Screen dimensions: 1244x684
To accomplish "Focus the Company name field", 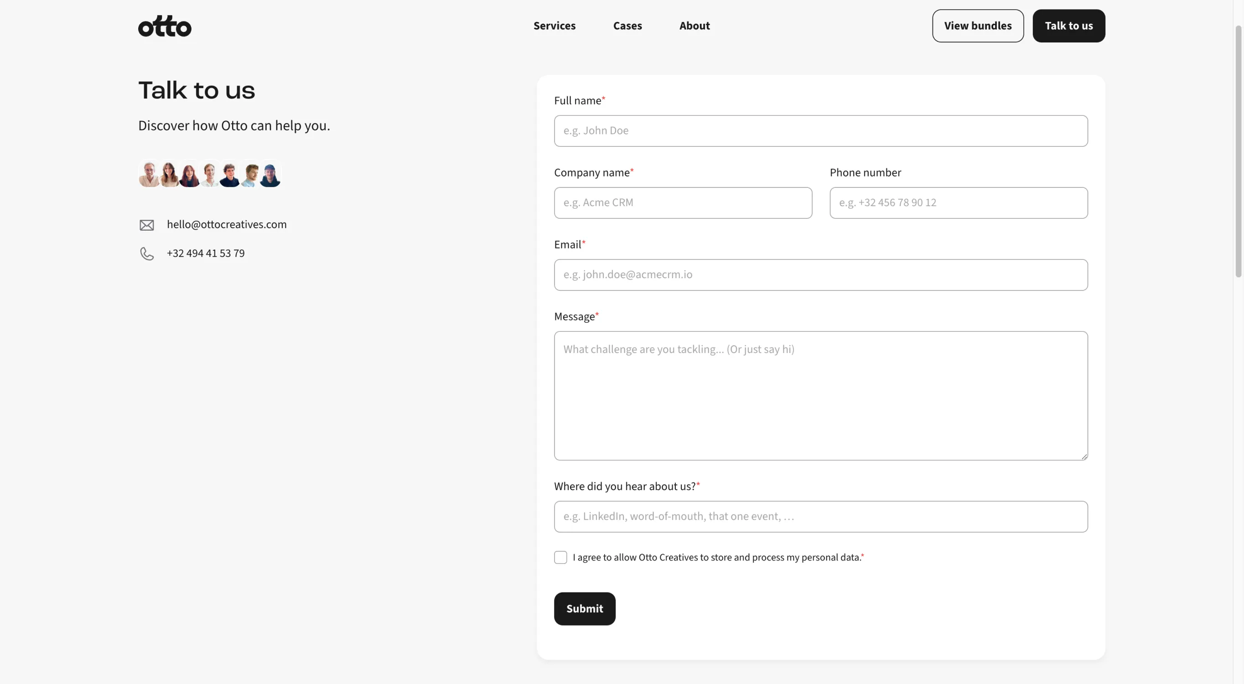I will 683,203.
